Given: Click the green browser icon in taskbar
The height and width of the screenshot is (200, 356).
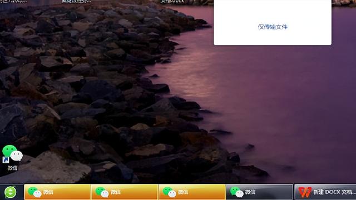Looking at the screenshot, I should click(x=11, y=192).
